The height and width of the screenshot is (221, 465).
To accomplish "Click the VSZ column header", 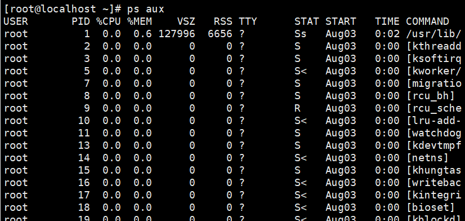I will 186,21.
